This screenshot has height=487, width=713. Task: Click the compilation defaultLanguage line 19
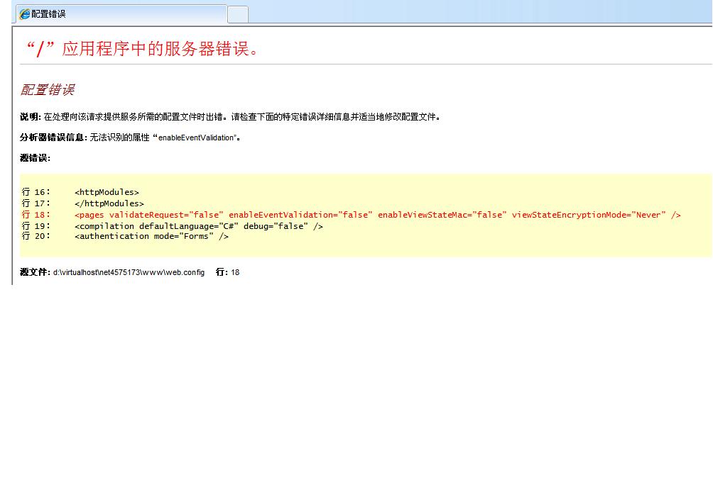pos(198,226)
